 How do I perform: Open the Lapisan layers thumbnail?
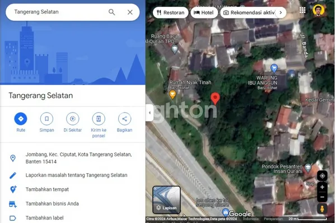coord(166,199)
